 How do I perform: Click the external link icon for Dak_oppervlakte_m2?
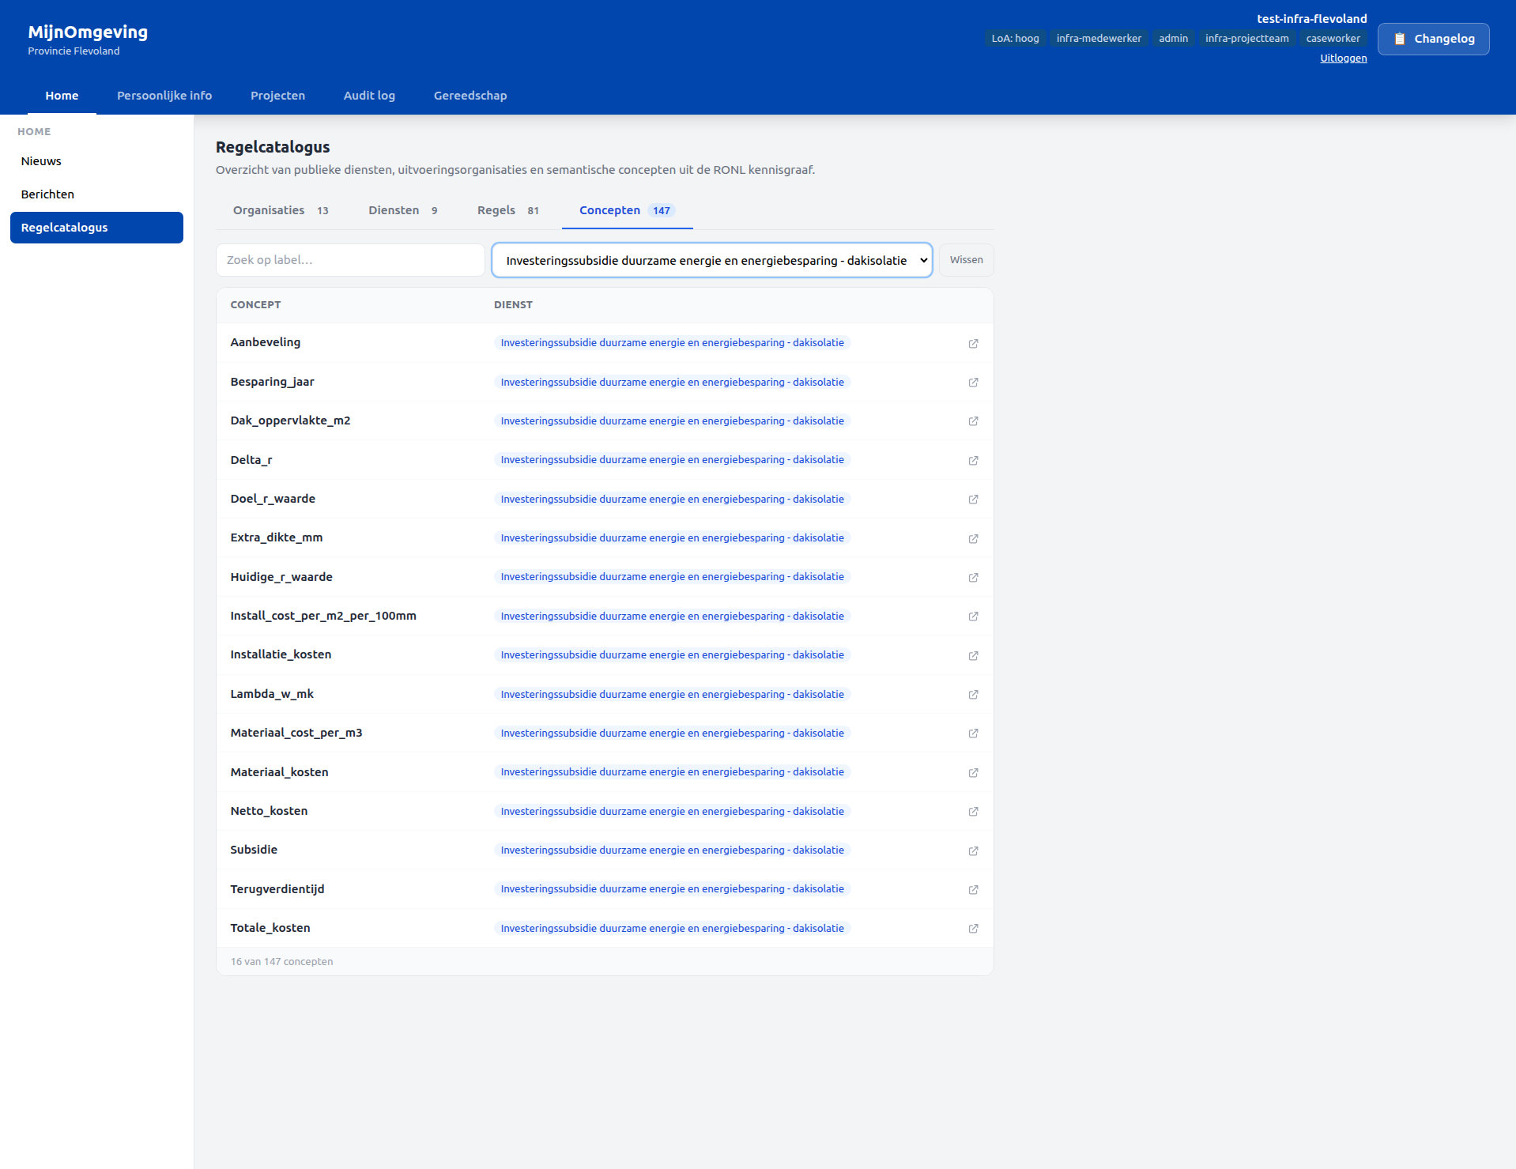click(973, 421)
